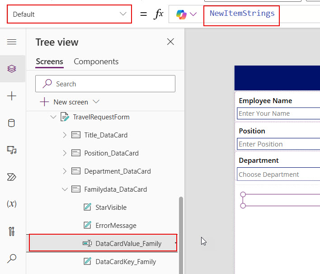Open the Media icon in sidebar

point(12,150)
